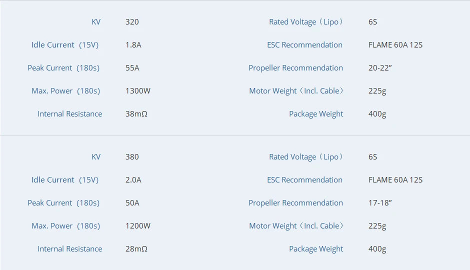Click the Propeller Recommendation label next to 17-18″
Screen dimensions: 470x270
[295, 203]
